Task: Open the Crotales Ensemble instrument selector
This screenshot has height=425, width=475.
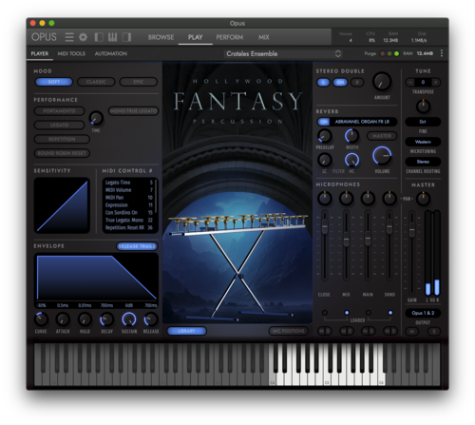Action: (284, 53)
